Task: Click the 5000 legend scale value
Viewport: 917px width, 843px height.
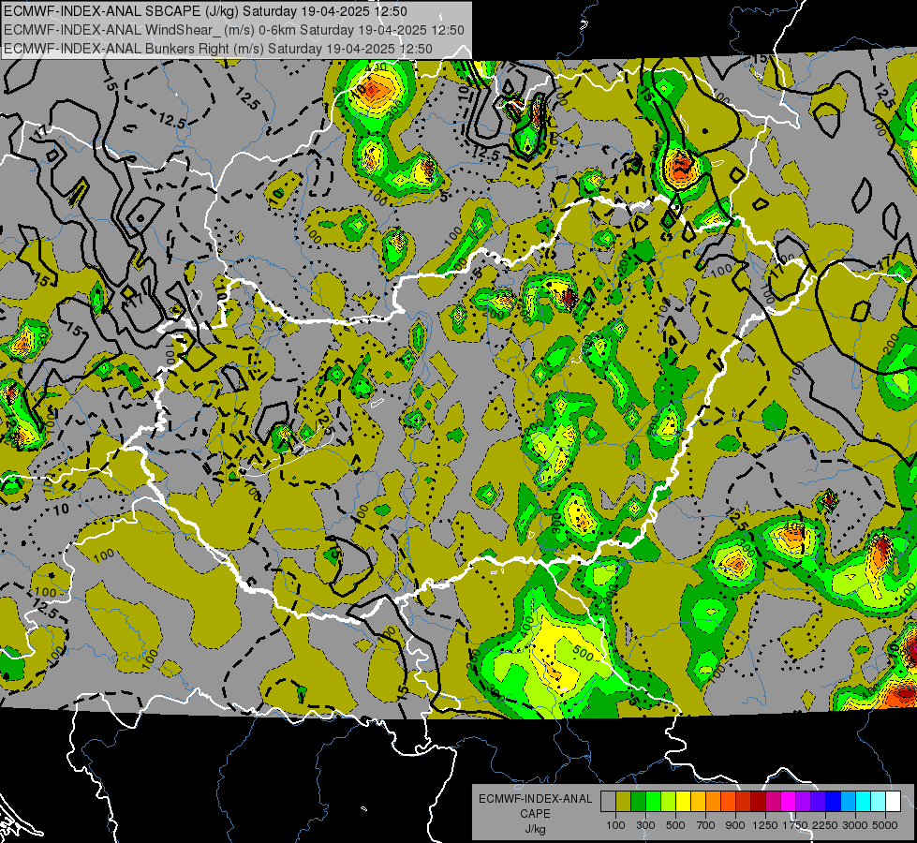Action: 885,825
